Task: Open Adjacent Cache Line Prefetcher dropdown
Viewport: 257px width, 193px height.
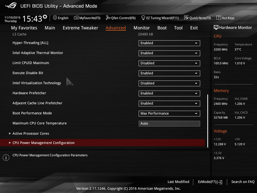Action: (169, 103)
